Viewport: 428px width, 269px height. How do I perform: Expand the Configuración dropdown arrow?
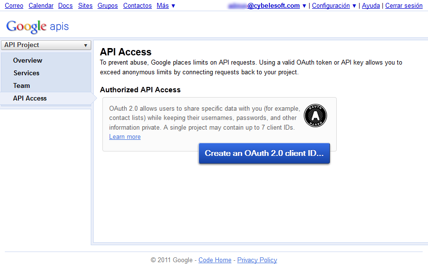[354, 6]
